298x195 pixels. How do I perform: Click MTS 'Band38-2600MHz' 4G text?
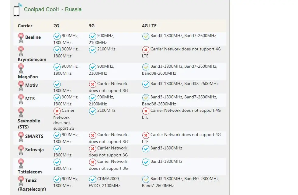(159, 104)
